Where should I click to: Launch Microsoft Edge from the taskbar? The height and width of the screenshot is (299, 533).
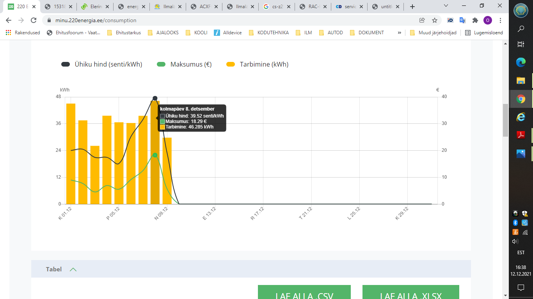pos(521,62)
